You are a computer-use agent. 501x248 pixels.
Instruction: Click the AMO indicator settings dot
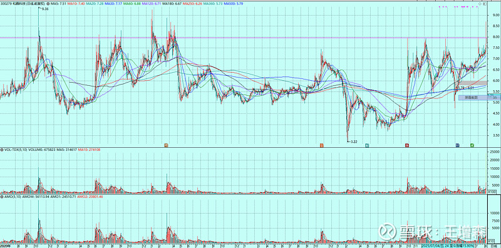click(x=2, y=197)
